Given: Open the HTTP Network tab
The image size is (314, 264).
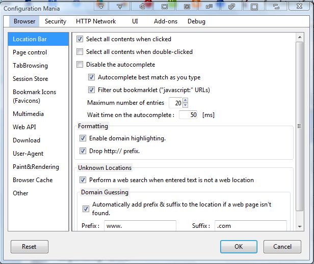Looking at the screenshot, I should [x=96, y=21].
